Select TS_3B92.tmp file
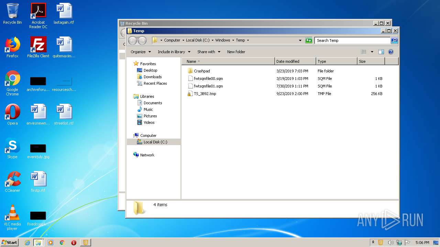The height and width of the screenshot is (247, 440). coord(205,94)
